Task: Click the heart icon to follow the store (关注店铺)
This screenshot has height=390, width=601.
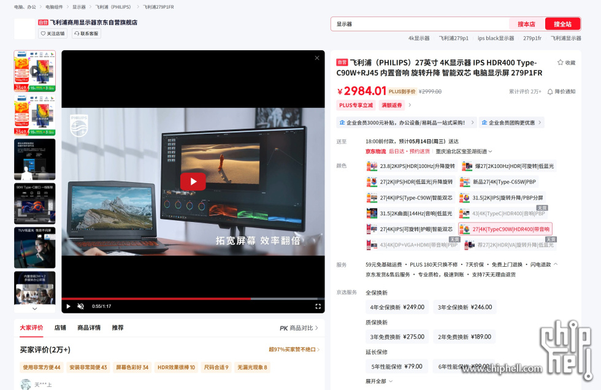Action: 44,34
